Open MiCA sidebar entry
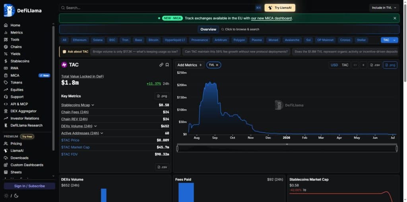The height and width of the screenshot is (202, 407). pyautogui.click(x=15, y=75)
